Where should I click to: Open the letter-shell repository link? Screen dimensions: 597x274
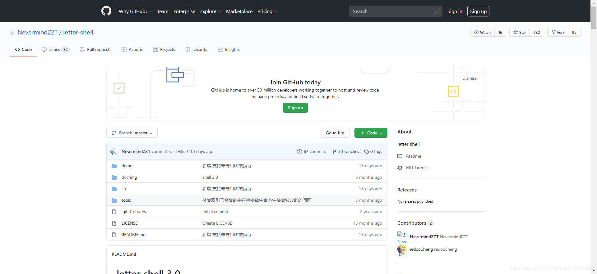78,32
